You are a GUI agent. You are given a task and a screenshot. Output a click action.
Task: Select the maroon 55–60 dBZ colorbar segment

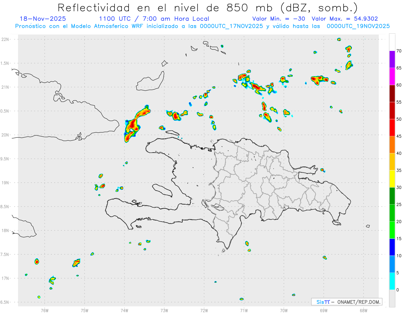click(x=392, y=93)
